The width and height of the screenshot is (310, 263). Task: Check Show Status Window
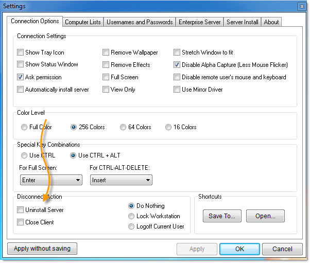20,64
